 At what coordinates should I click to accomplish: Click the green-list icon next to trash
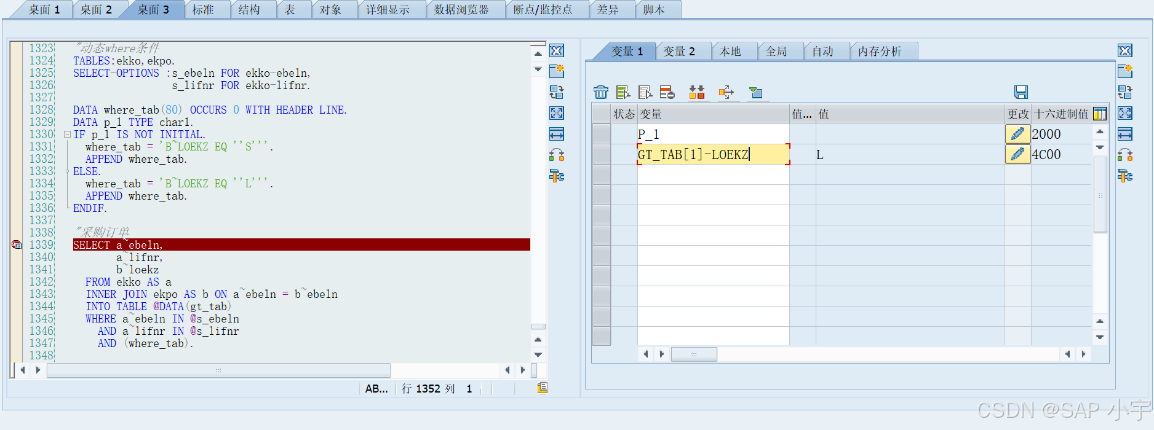point(623,92)
